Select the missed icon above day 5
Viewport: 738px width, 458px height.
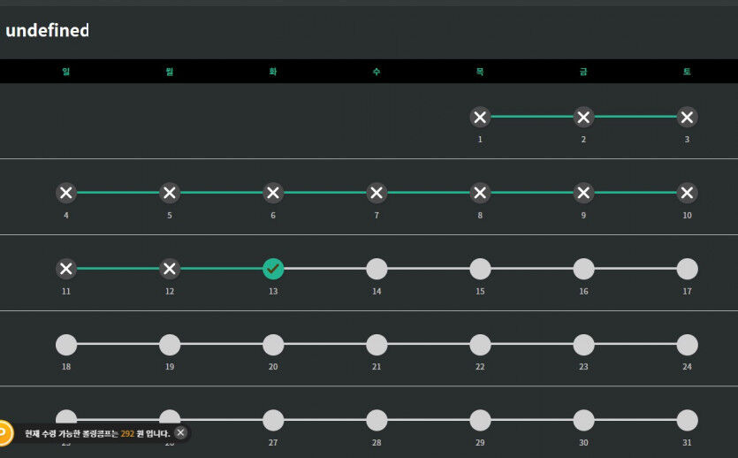pos(170,193)
